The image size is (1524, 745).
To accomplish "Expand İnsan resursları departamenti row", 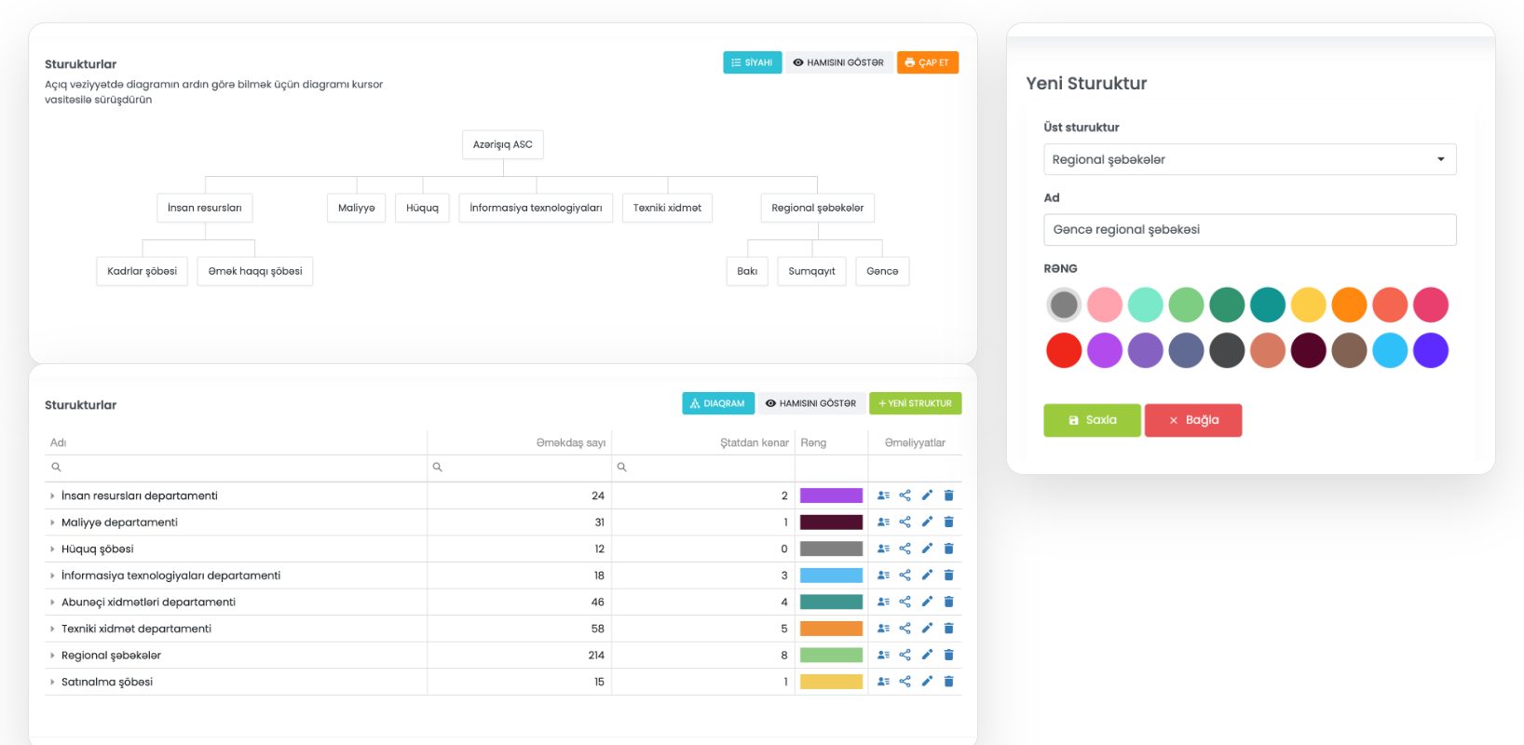I will (x=52, y=496).
